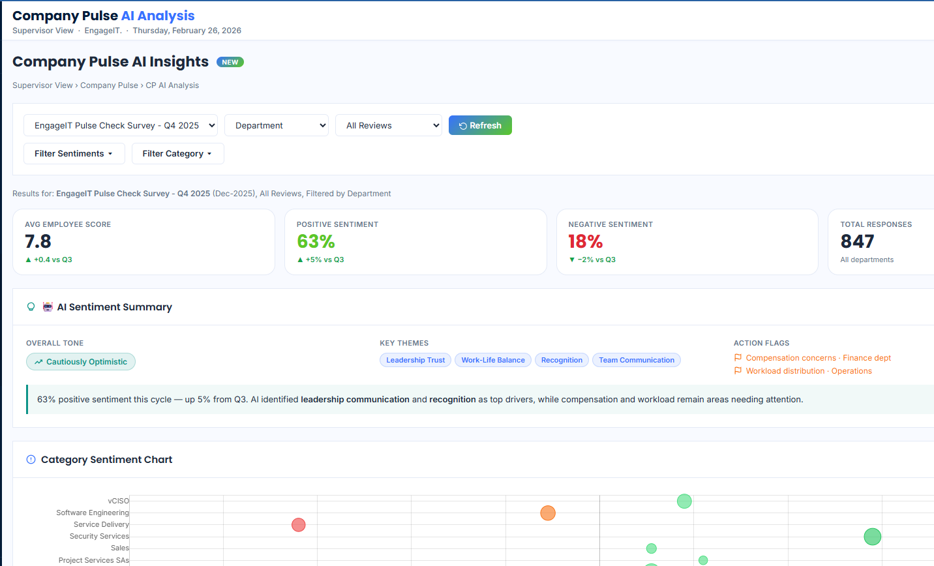The height and width of the screenshot is (566, 934).
Task: Click the refresh arrow icon inside Refresh button
Action: click(463, 126)
